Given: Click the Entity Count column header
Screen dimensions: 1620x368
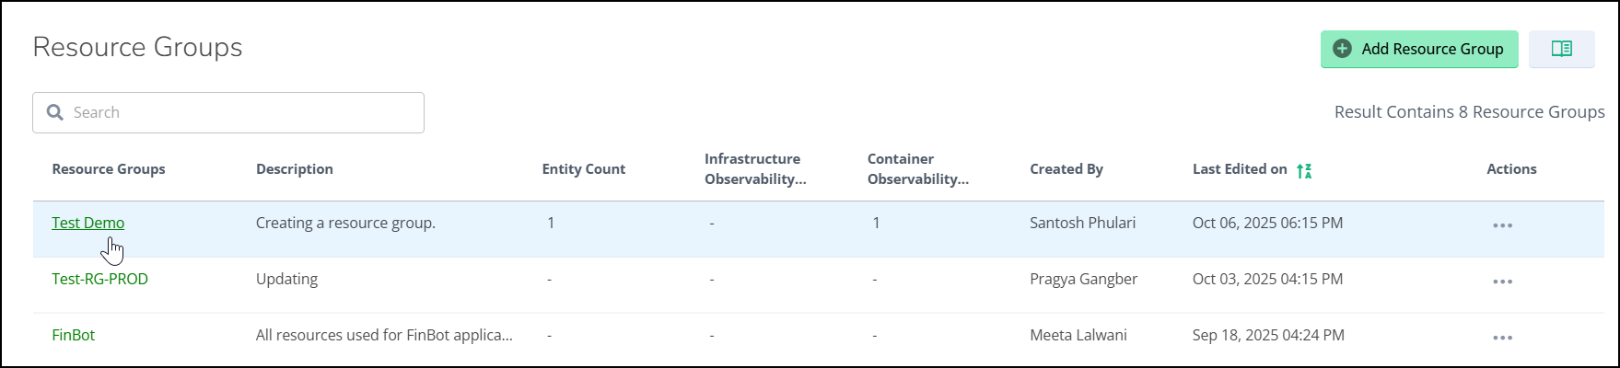Looking at the screenshot, I should click(x=583, y=169).
